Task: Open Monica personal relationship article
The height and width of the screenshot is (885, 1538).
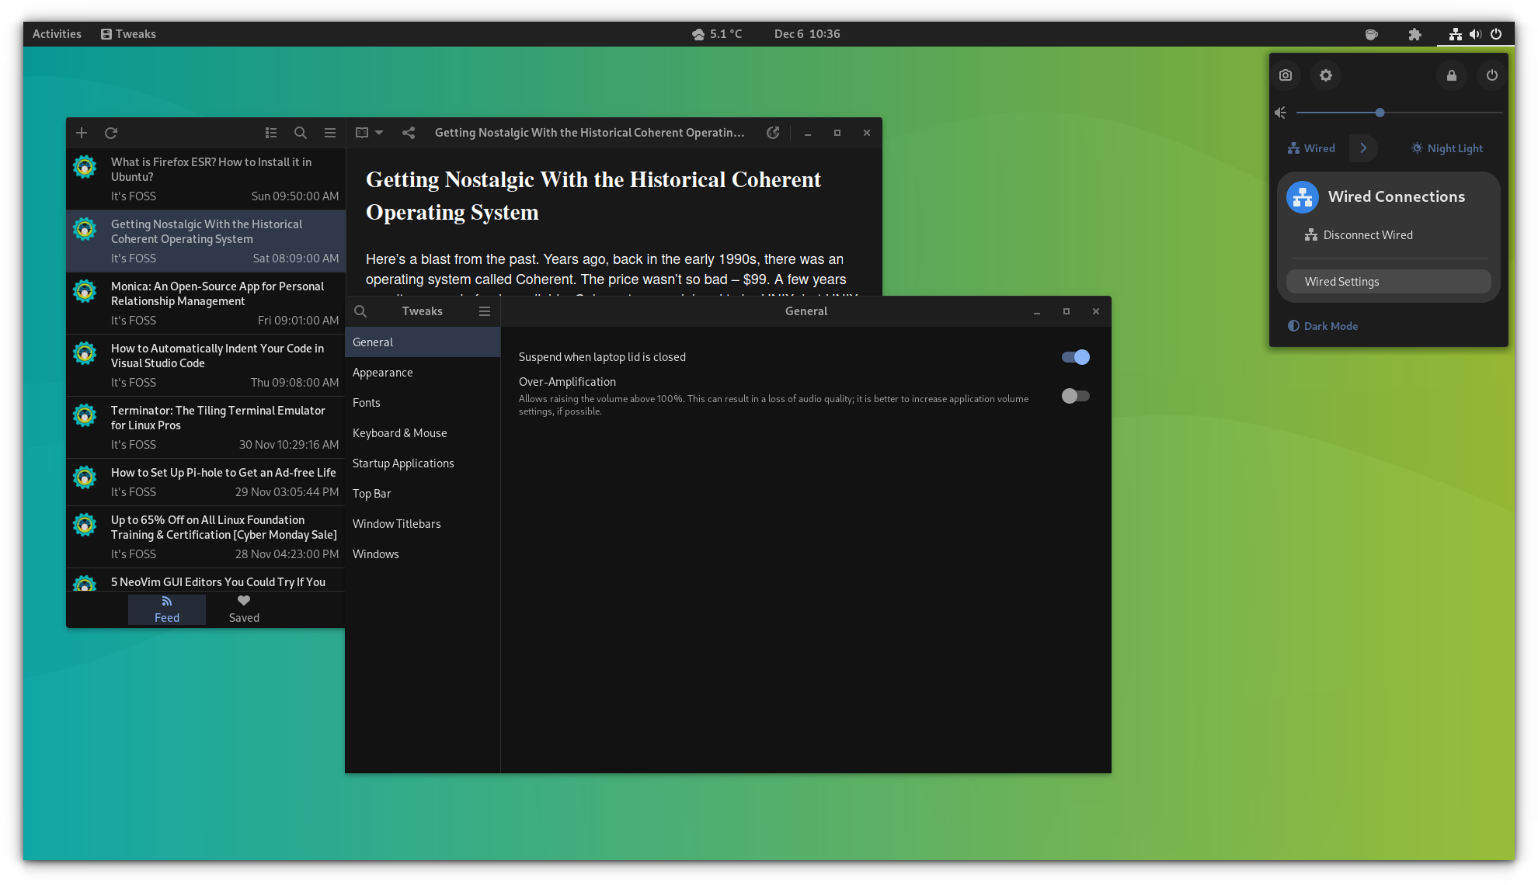Action: click(x=206, y=304)
